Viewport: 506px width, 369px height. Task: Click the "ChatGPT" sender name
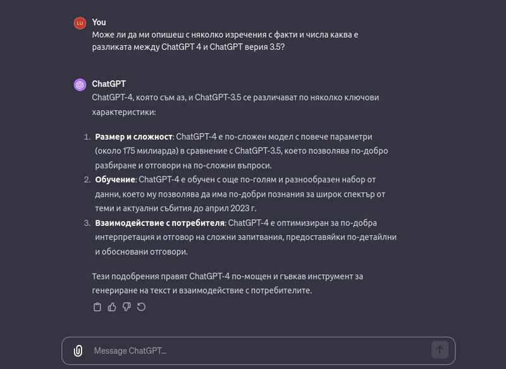coord(109,84)
